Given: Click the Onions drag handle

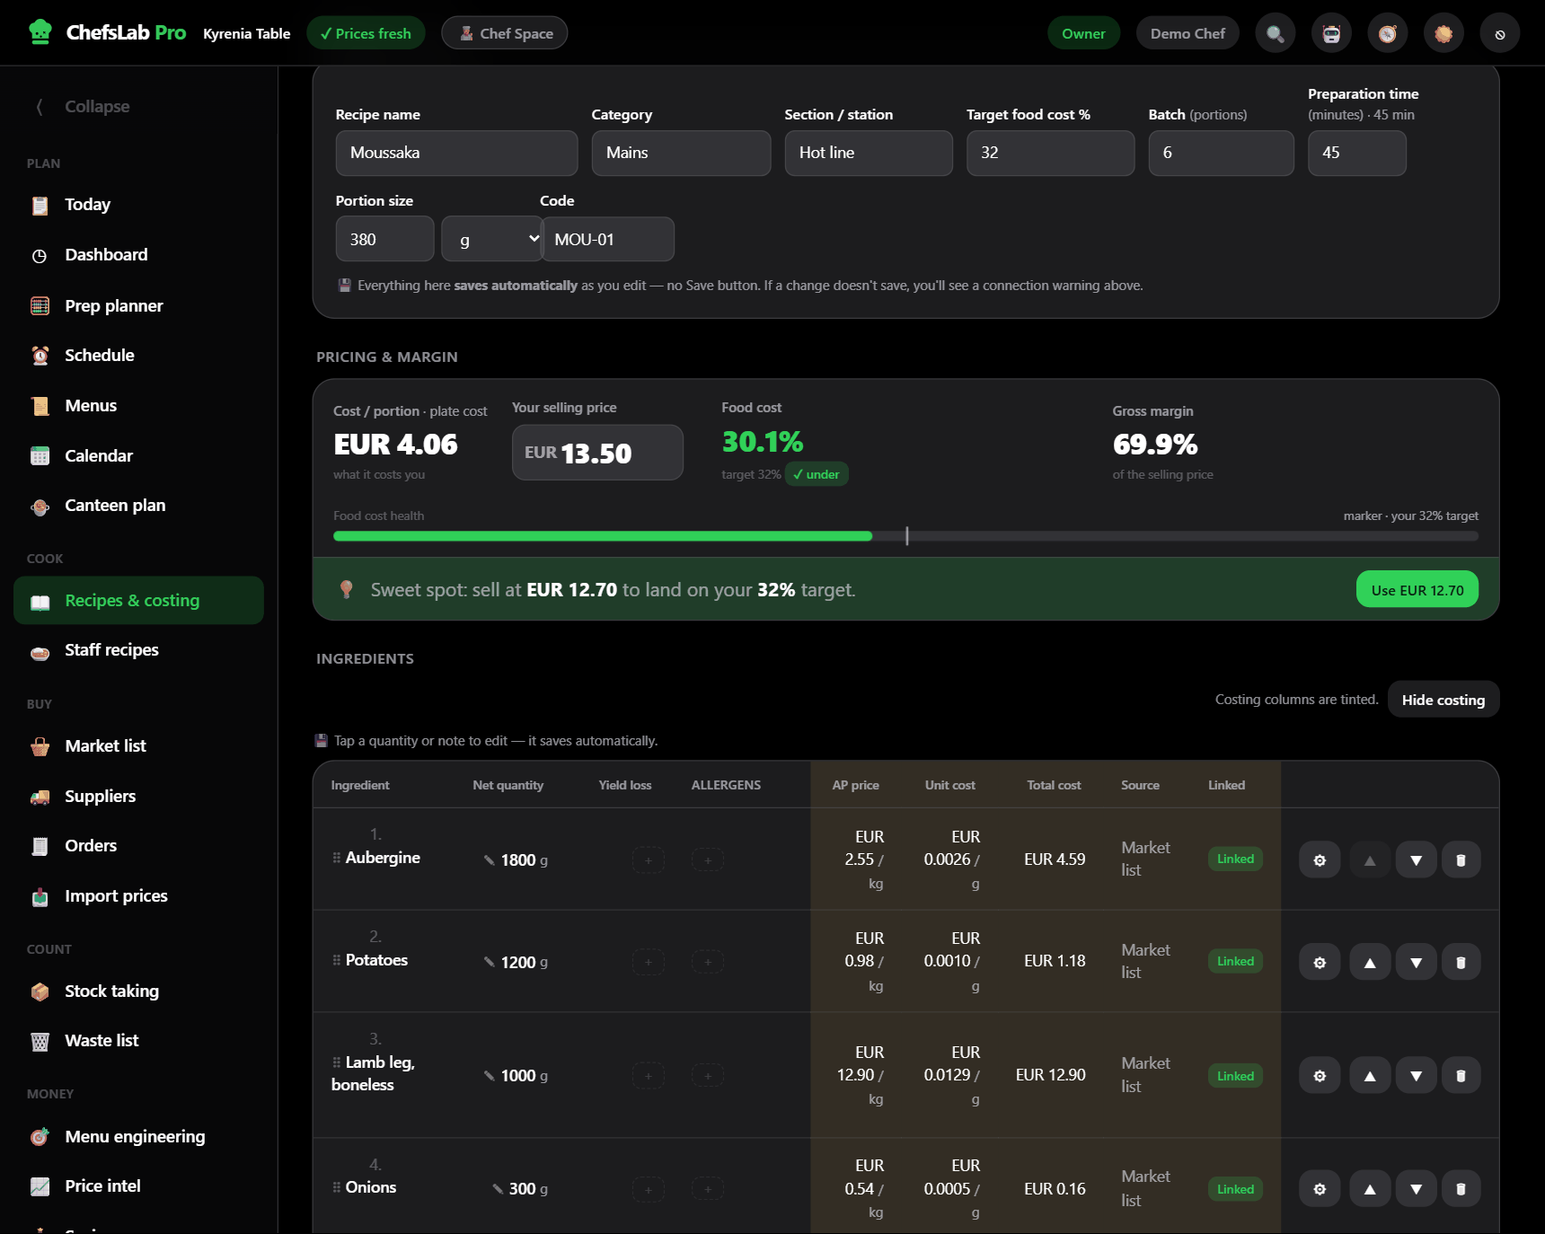Looking at the screenshot, I should [337, 1187].
